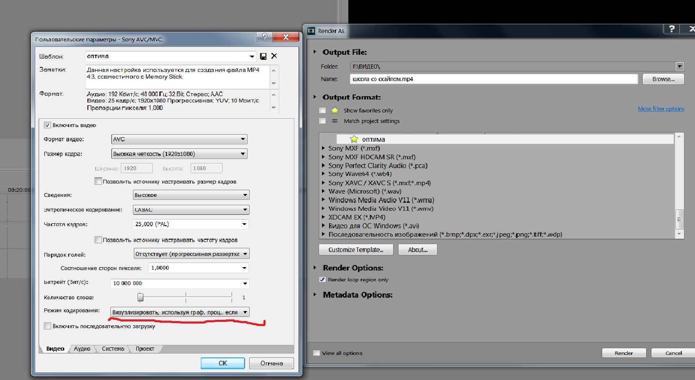Screen dimensions: 695x380
Task: Expand Sony Wave64 (*.w64) format
Action: [323, 174]
